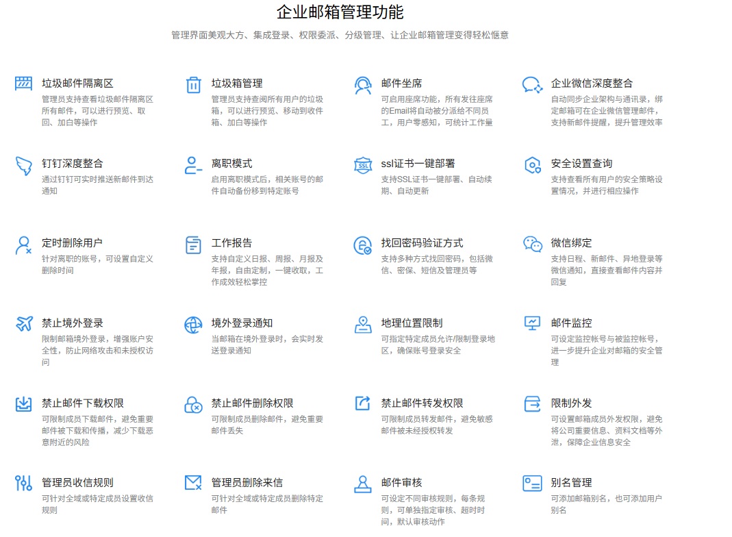Click the 禁止境外登录 airplane icon
732x537 pixels.
24,323
